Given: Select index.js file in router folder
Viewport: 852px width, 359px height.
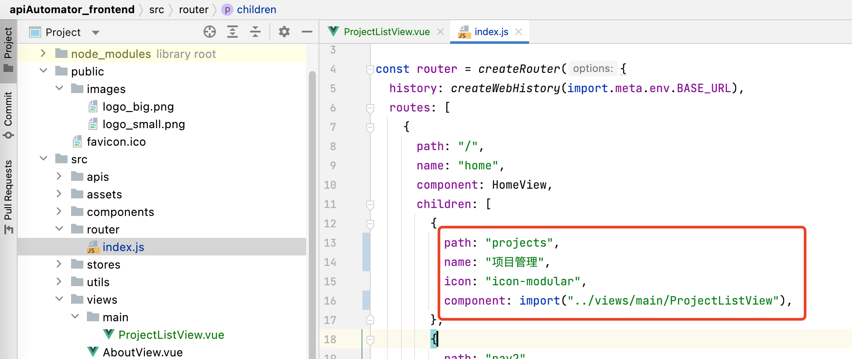Looking at the screenshot, I should point(161,247).
